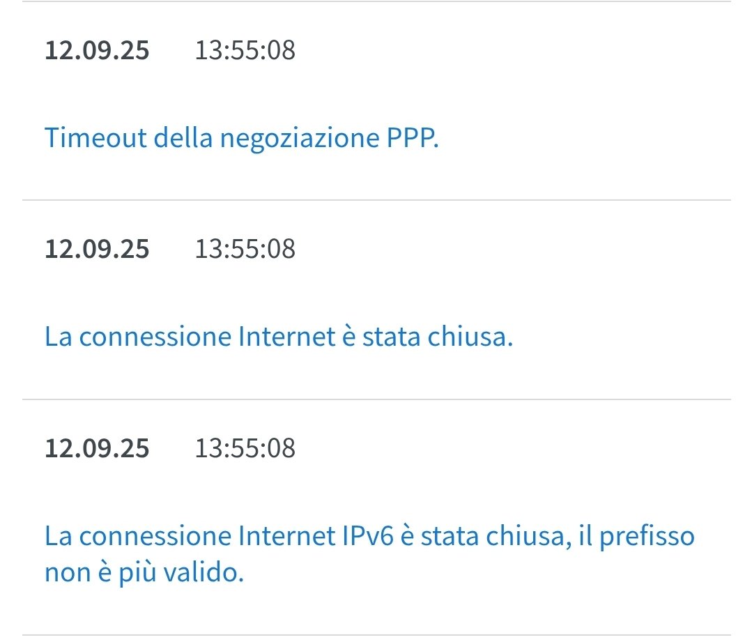This screenshot has width=752, height=642.
Task: Select the timestamp of the Internet connection closed entry
Action: pos(245,249)
